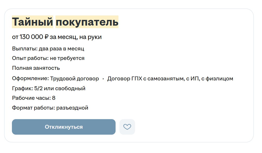Click the highlighted word Тайный
262x153 pixels.
pyautogui.click(x=32, y=22)
